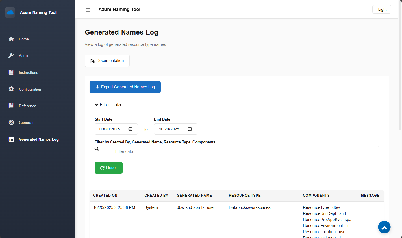This screenshot has height=238, width=402.
Task: Click the Azure cloud logo icon
Action: [10, 12]
